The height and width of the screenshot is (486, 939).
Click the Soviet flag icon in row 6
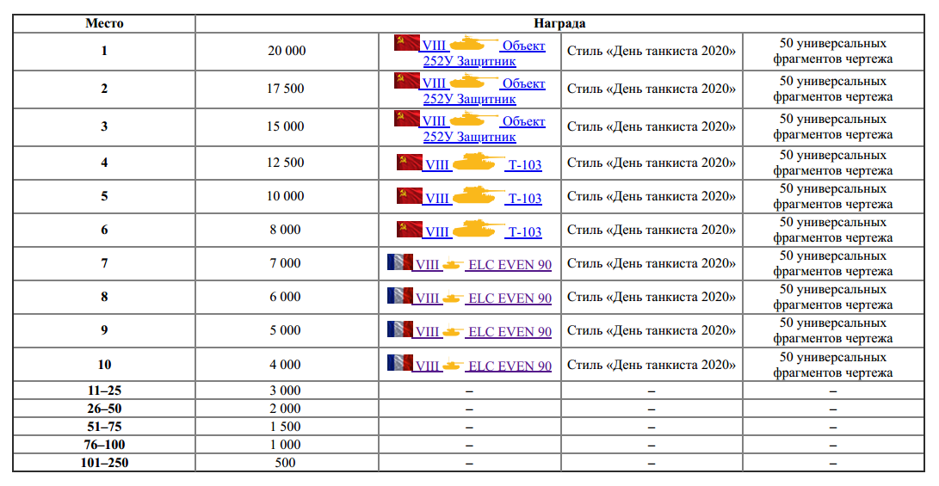[409, 229]
